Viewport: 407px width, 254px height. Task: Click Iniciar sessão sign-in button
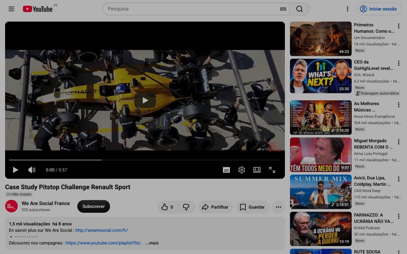(379, 9)
